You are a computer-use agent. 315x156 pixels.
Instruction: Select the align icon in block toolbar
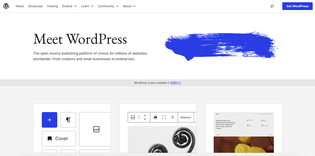[x=155, y=117]
